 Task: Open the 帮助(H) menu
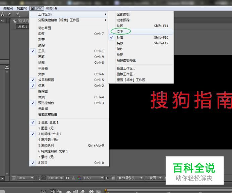coord(52,8)
